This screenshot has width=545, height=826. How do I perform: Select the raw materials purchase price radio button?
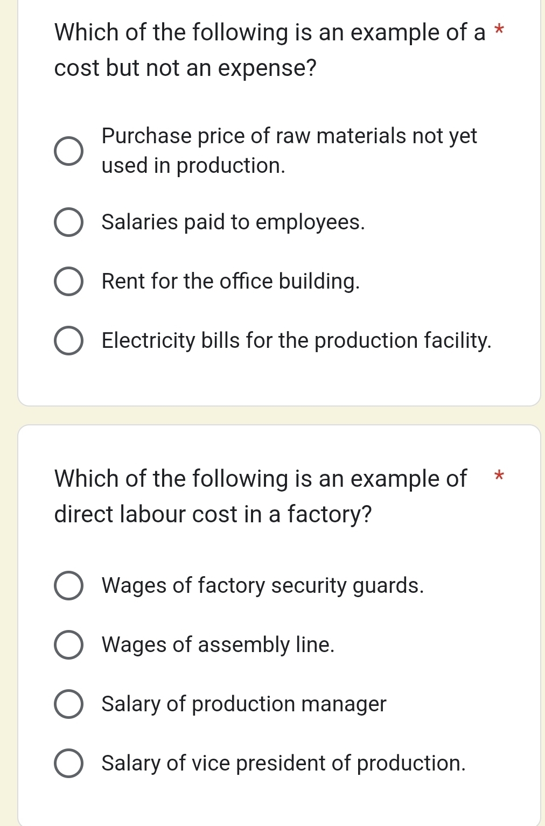pos(69,151)
